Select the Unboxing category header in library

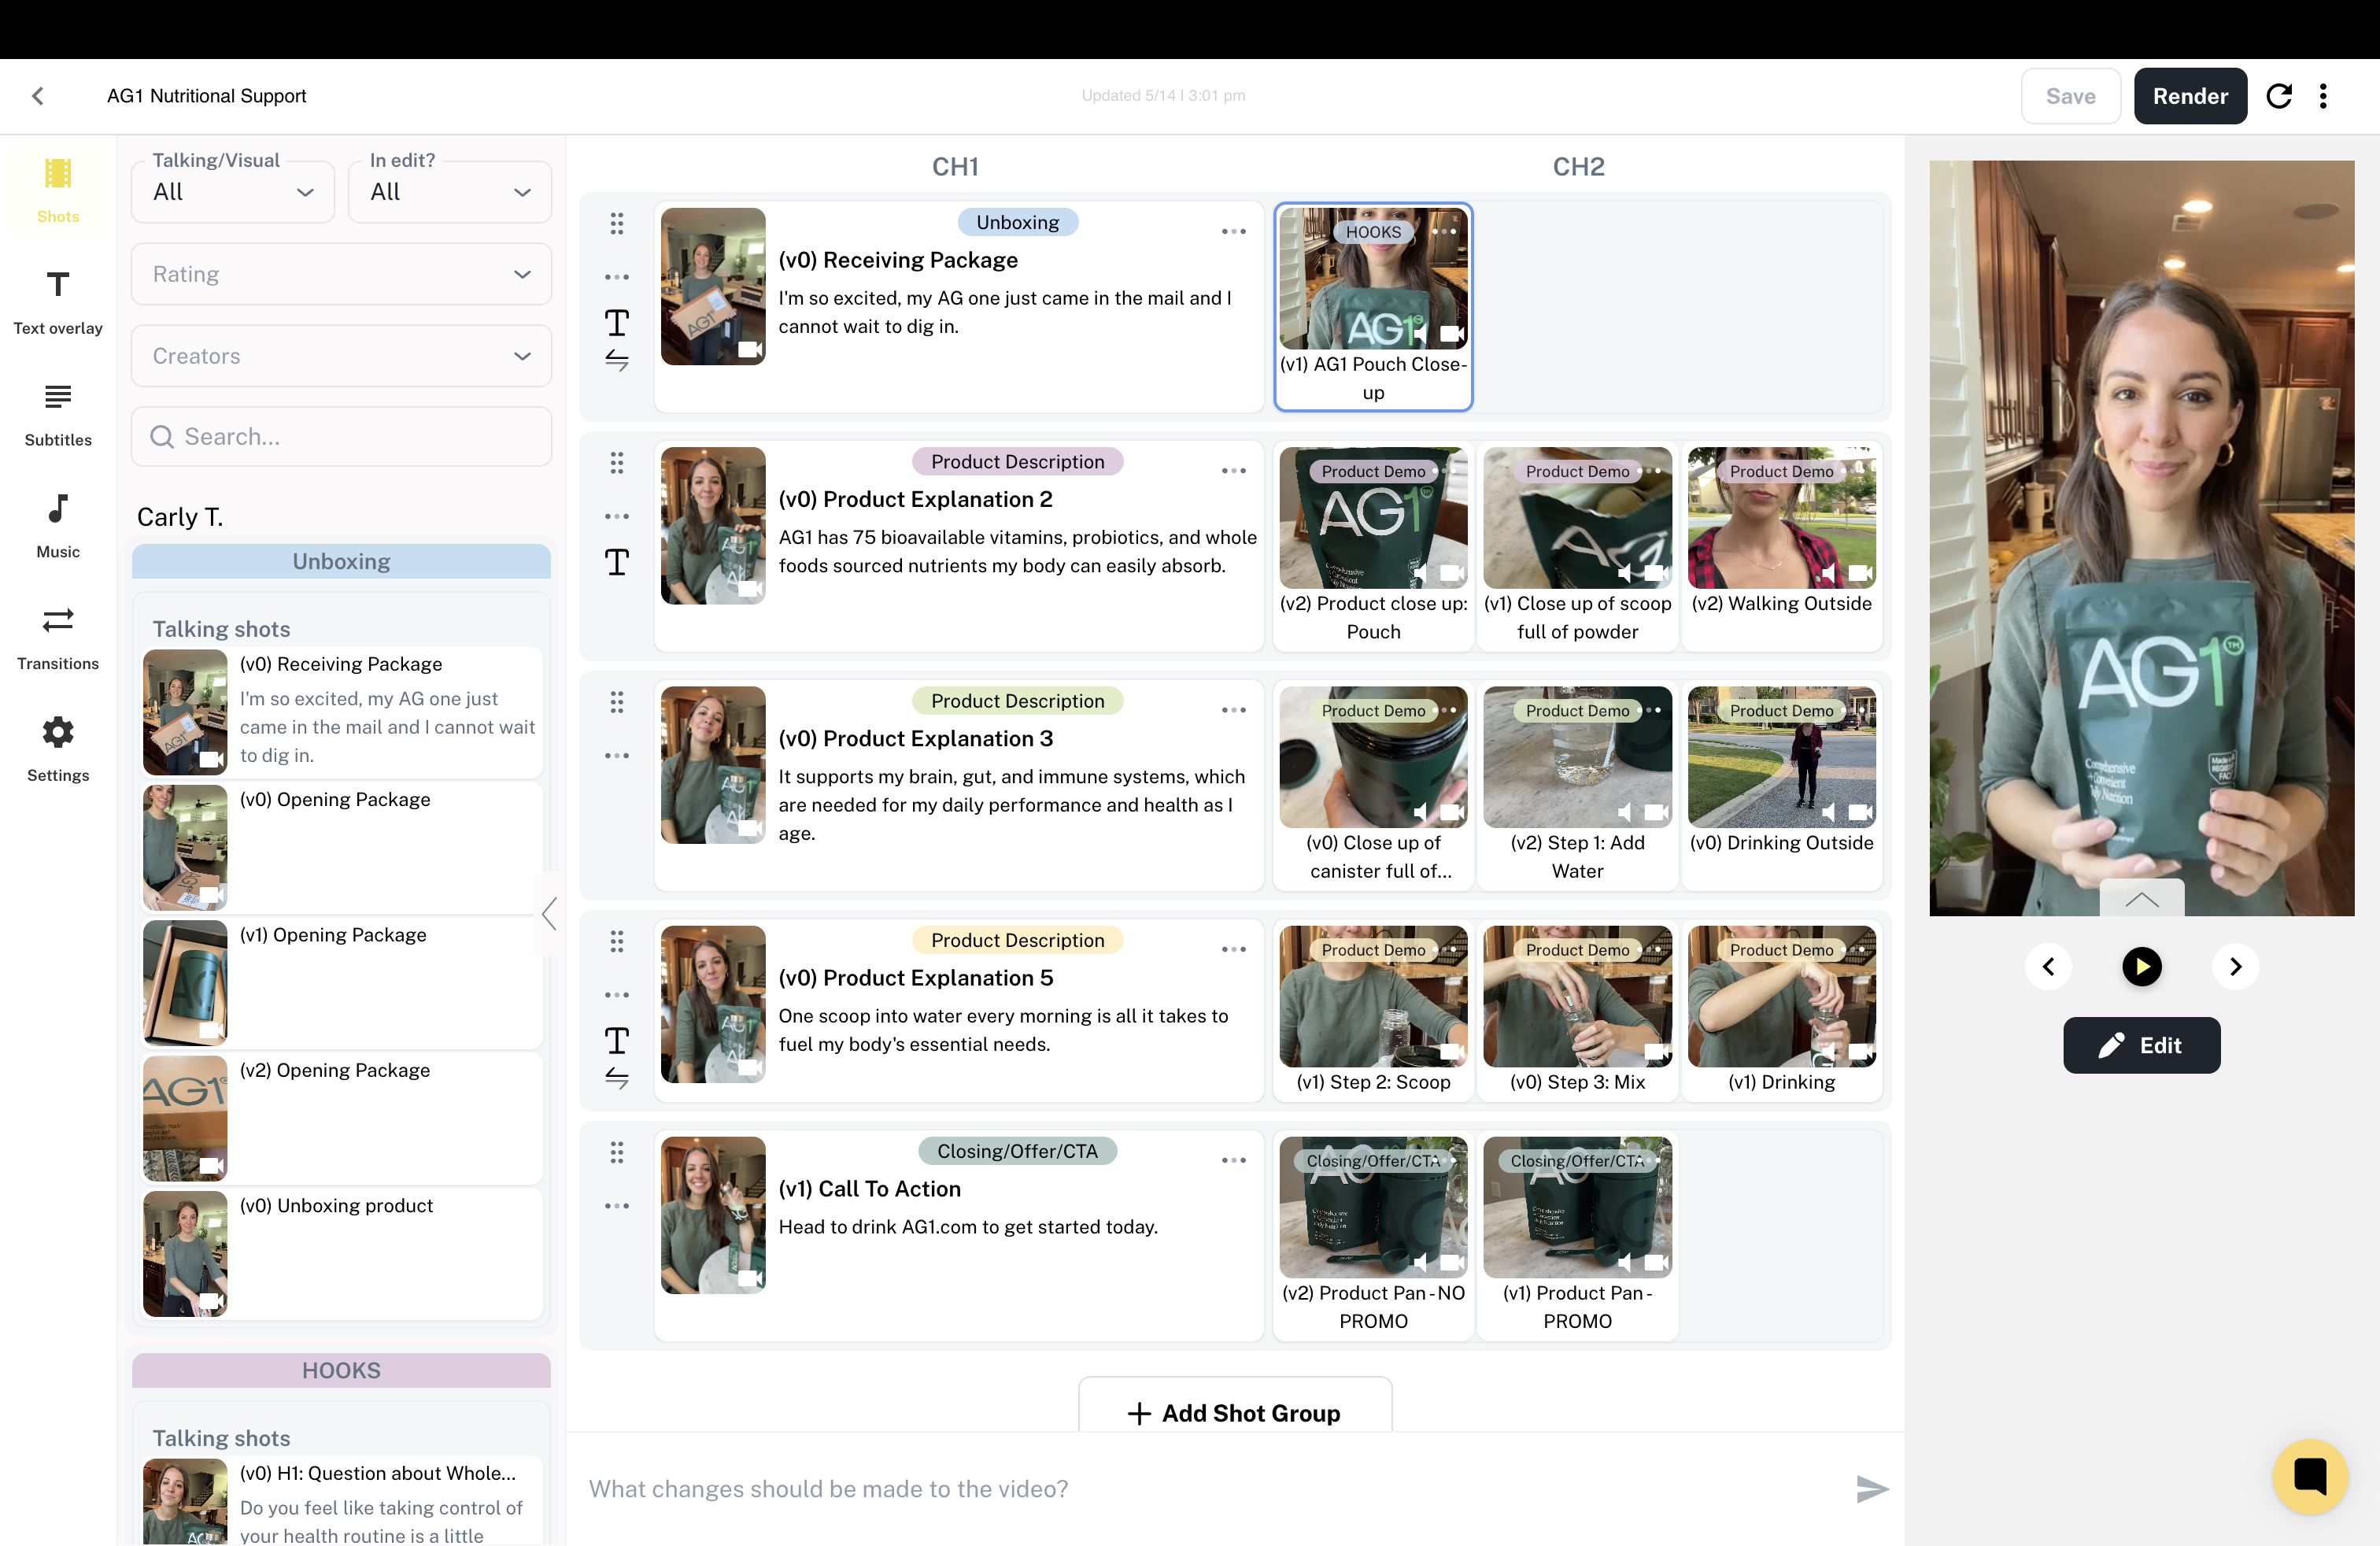click(x=341, y=562)
